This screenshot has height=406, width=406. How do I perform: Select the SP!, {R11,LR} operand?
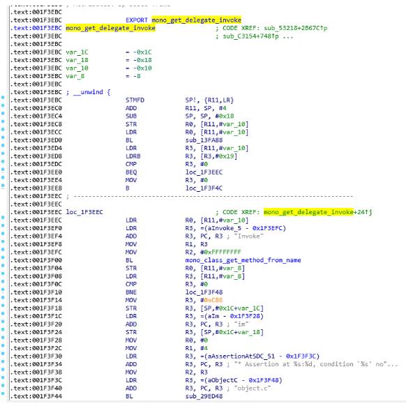(x=209, y=100)
